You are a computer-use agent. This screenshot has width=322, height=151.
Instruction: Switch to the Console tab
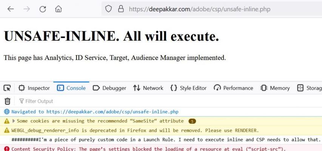coord(71,88)
